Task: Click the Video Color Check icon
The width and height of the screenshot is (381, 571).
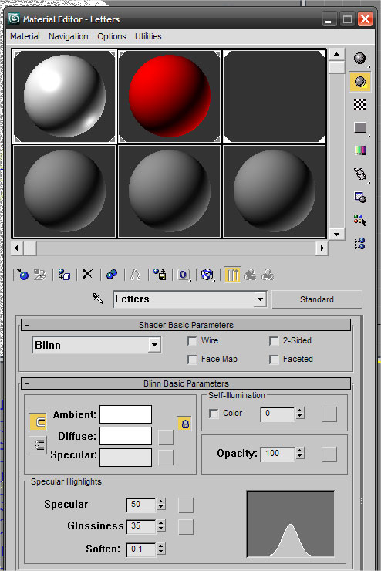Action: tap(359, 150)
